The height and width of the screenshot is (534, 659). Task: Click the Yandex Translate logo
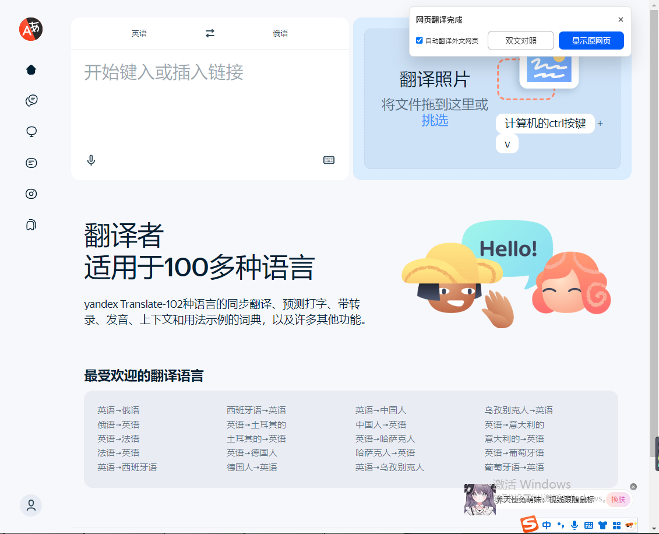(x=31, y=29)
